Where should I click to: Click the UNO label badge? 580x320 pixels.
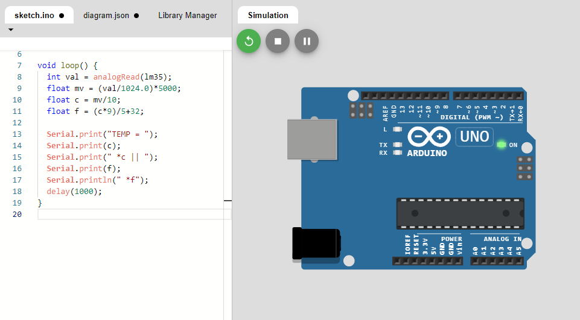pyautogui.click(x=474, y=137)
